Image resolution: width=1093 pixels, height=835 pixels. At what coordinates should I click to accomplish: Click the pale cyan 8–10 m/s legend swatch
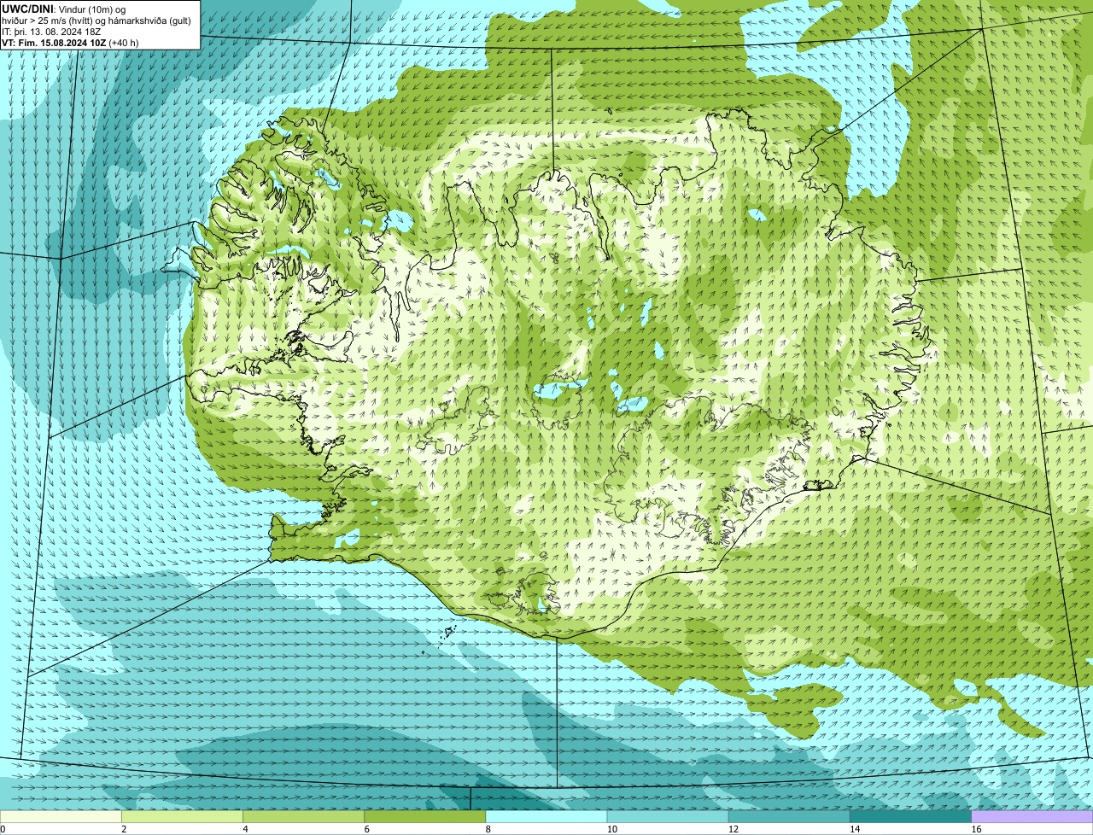[x=546, y=816]
